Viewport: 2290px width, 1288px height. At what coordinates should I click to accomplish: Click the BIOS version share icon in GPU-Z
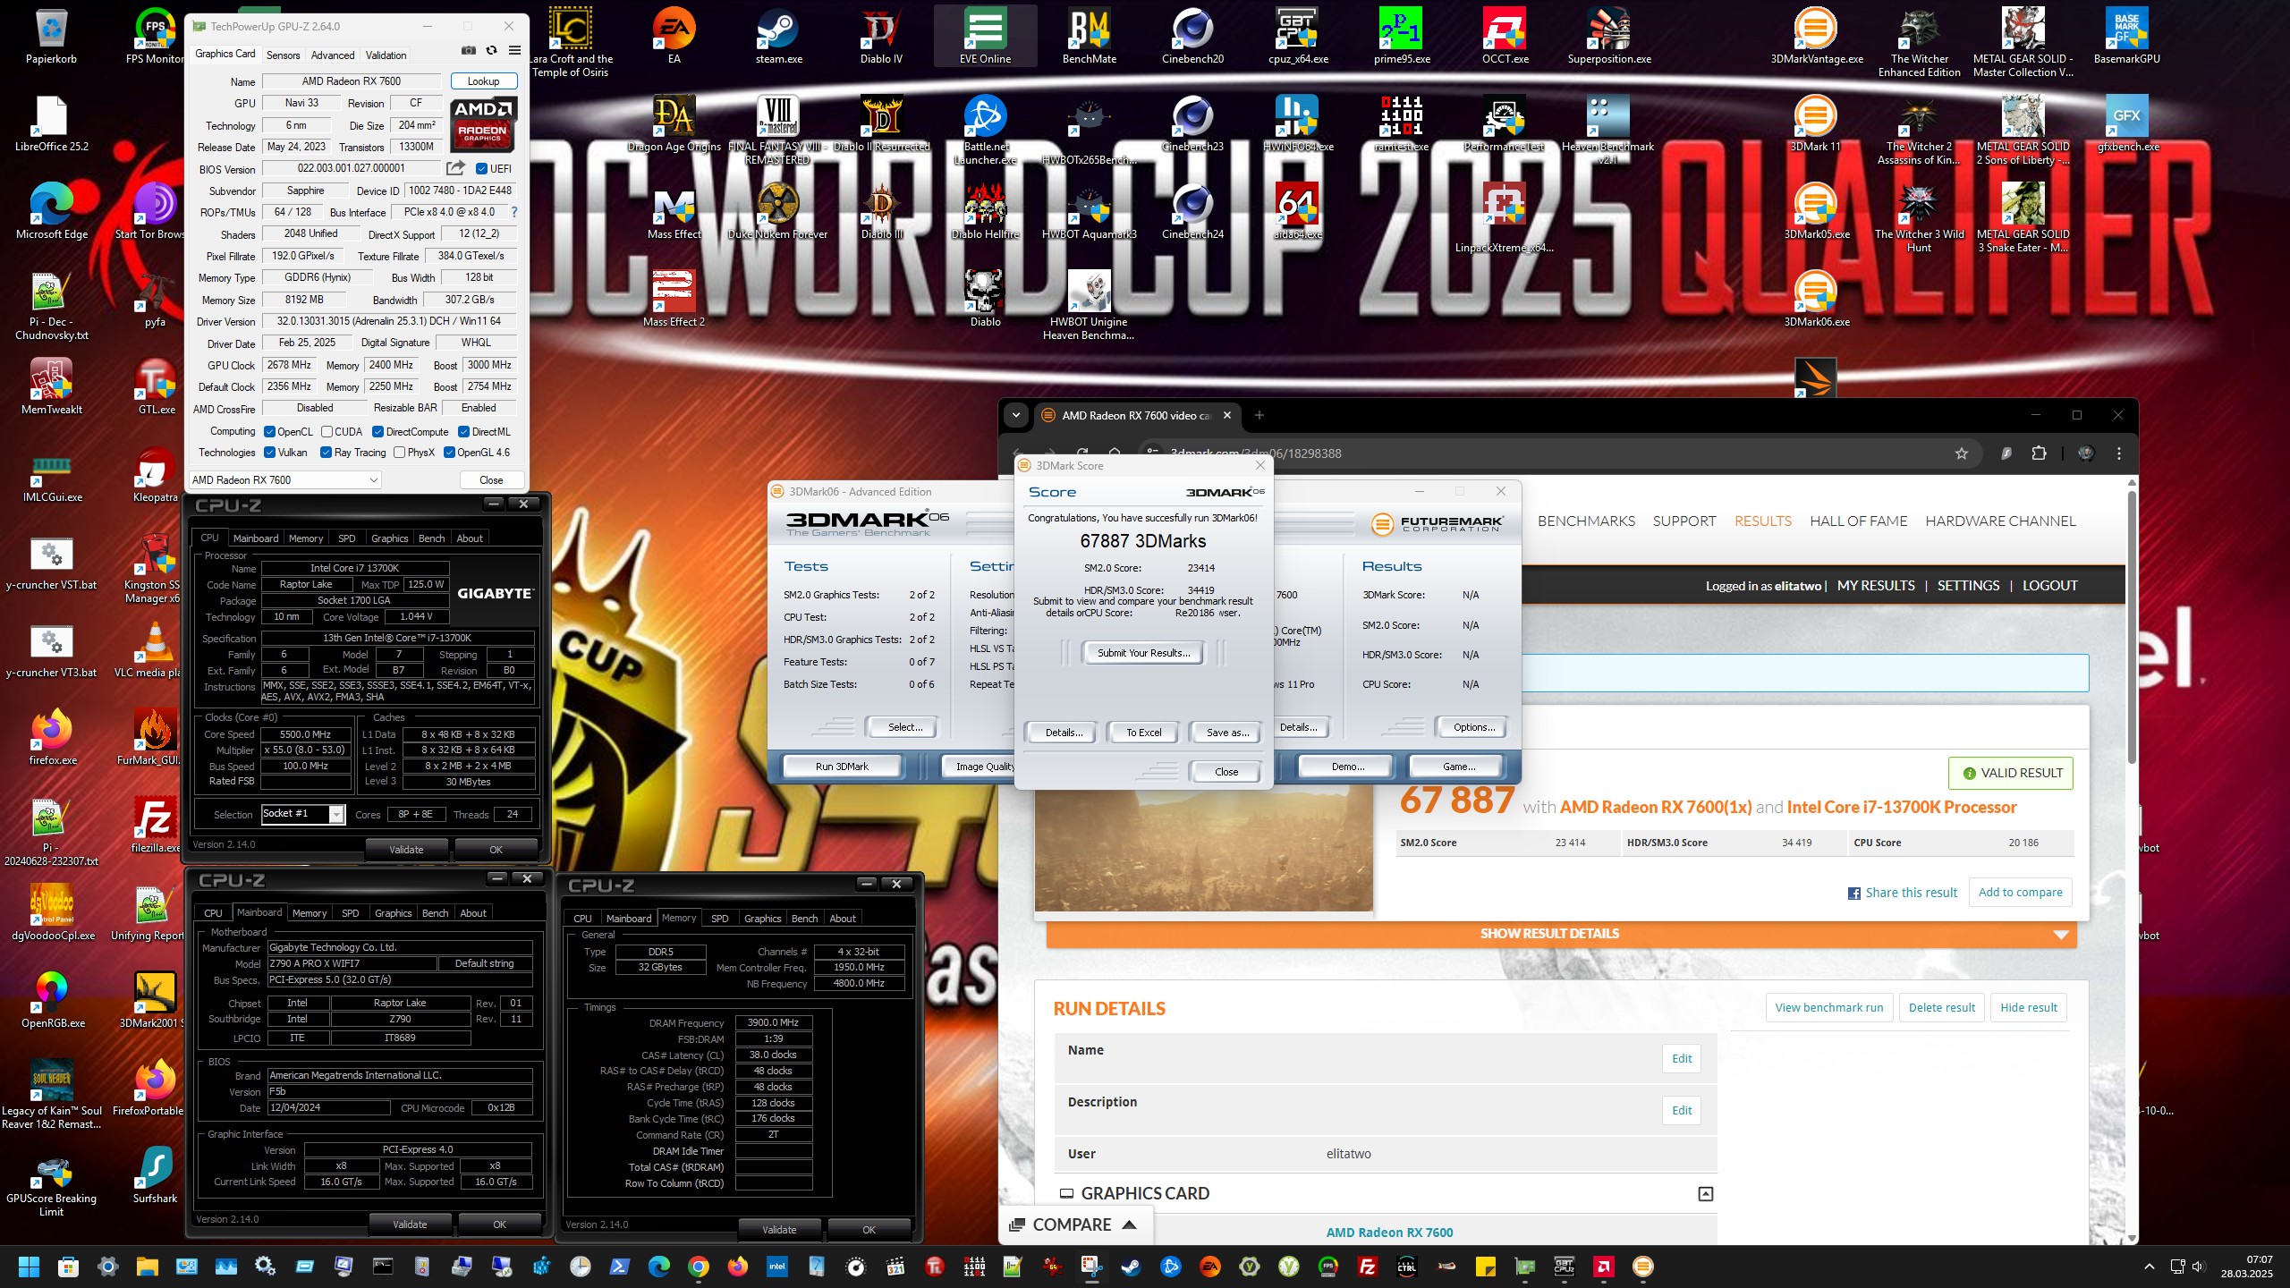[x=455, y=168]
